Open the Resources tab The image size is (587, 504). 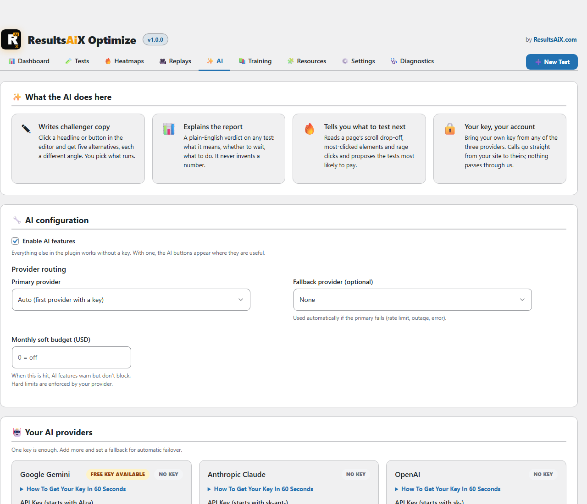(x=307, y=61)
